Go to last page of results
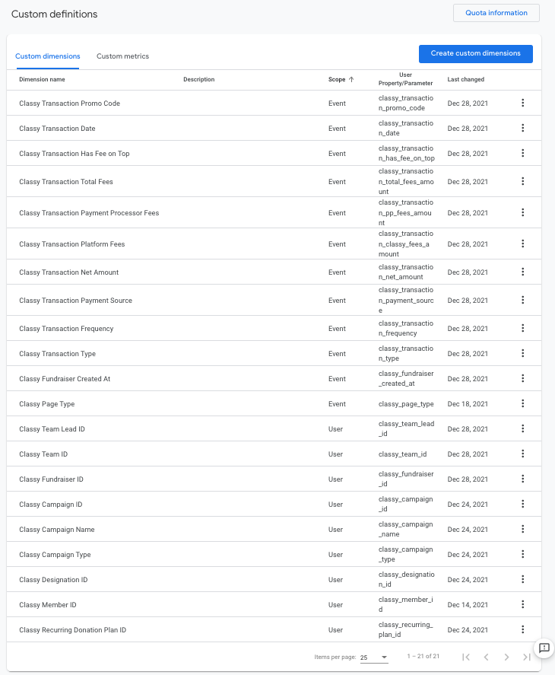 527,657
